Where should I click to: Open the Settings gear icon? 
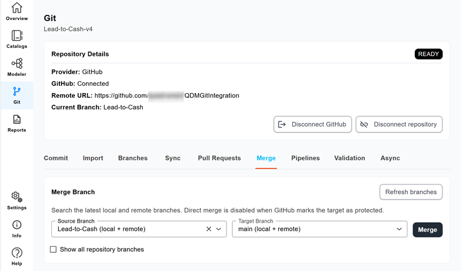tap(17, 197)
